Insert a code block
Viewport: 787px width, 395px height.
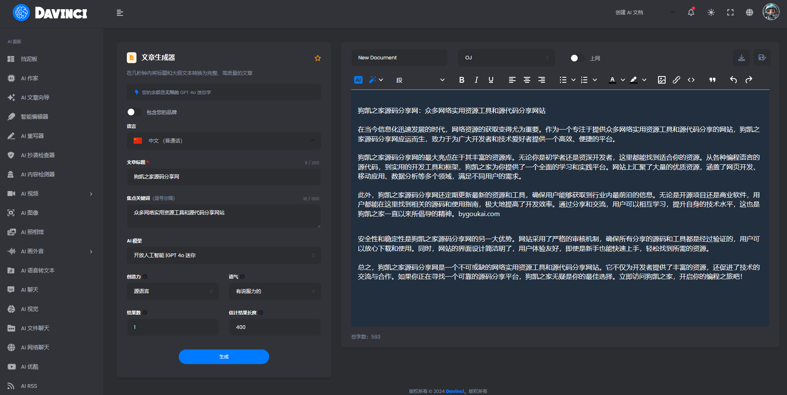(691, 80)
